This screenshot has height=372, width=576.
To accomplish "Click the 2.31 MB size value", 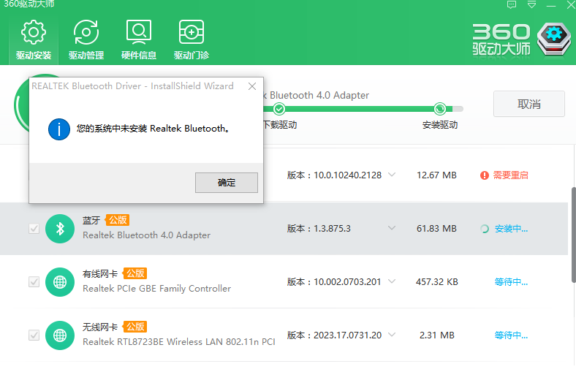I will tap(437, 335).
